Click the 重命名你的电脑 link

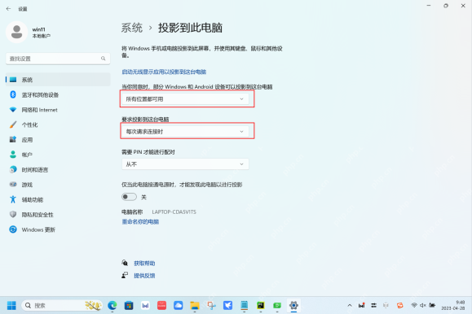click(140, 222)
